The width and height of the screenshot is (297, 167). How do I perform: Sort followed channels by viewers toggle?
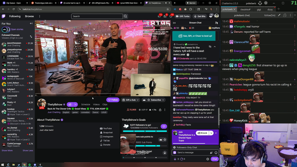(31, 36)
